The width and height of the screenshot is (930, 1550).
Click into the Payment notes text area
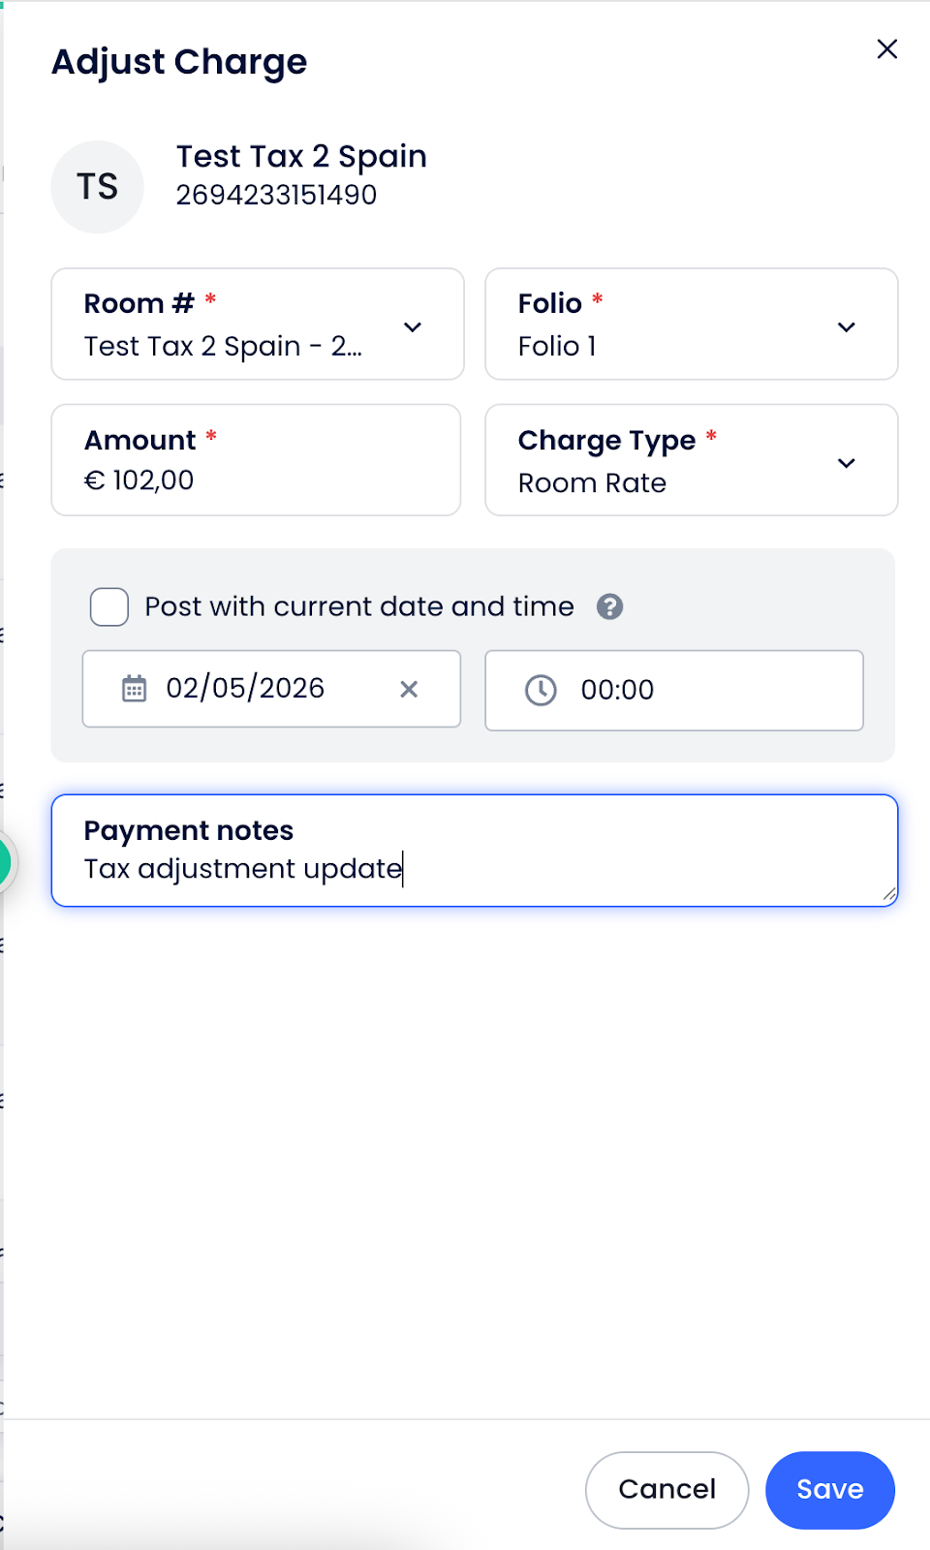click(475, 868)
